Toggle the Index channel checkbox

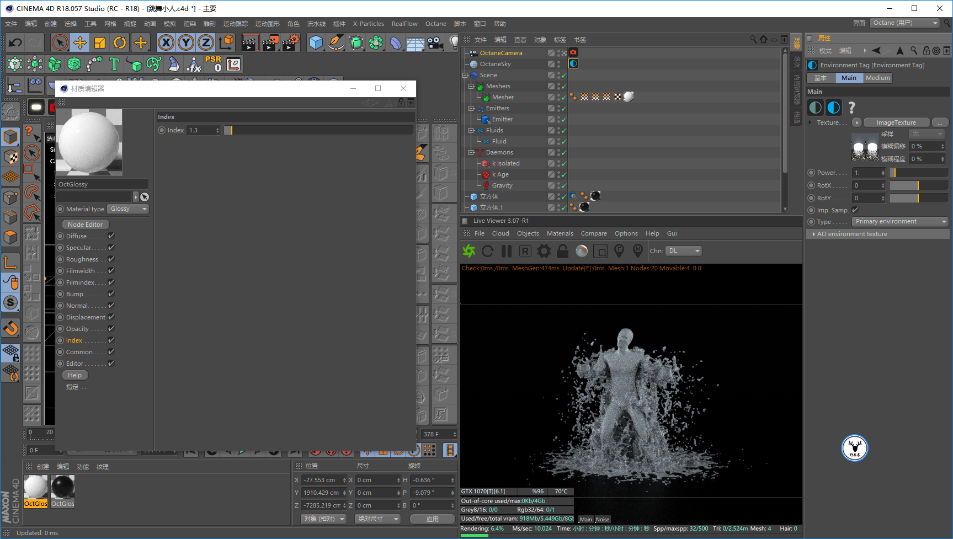(111, 340)
